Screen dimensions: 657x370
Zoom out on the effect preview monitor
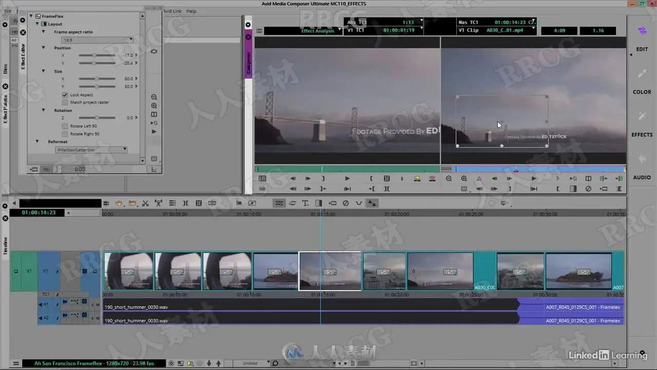[x=449, y=179]
